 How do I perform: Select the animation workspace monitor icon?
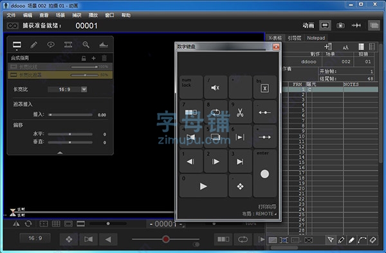coord(325,25)
